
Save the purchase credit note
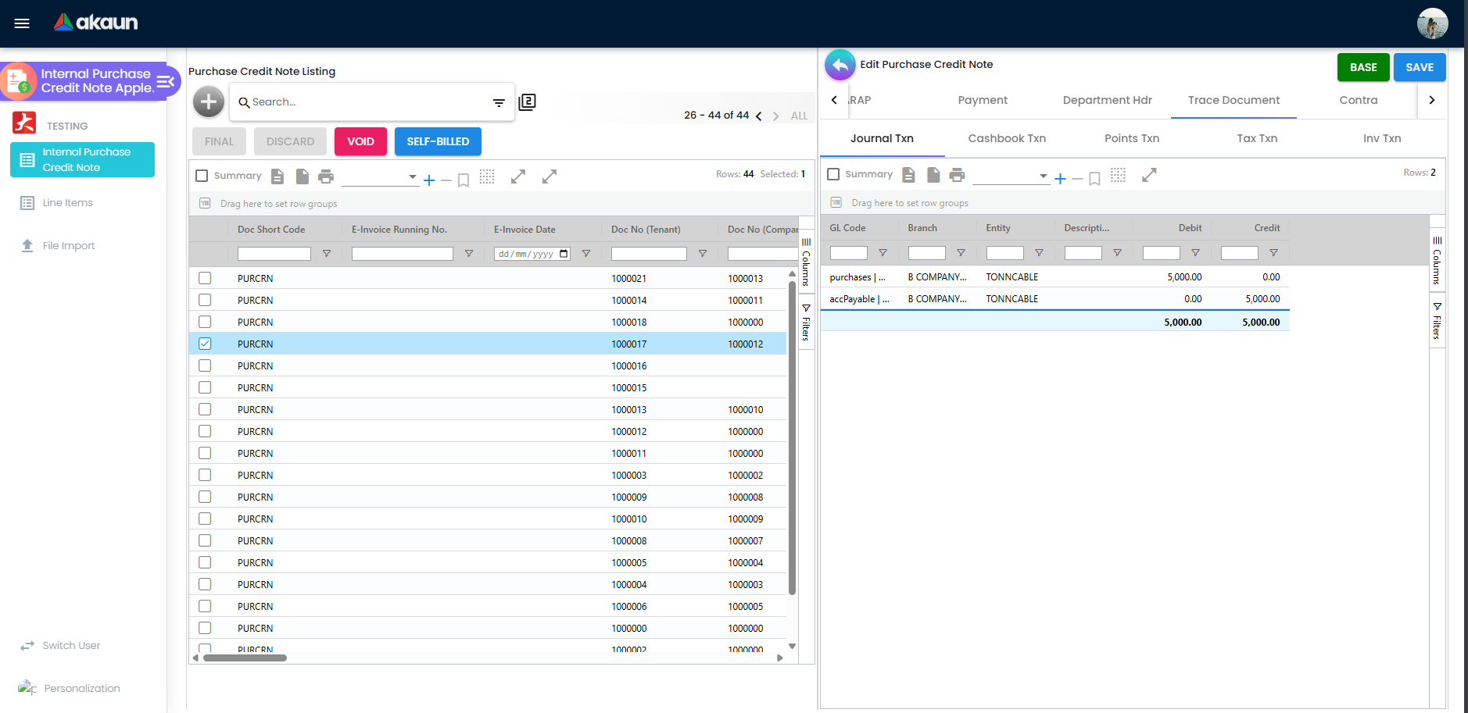1420,67
